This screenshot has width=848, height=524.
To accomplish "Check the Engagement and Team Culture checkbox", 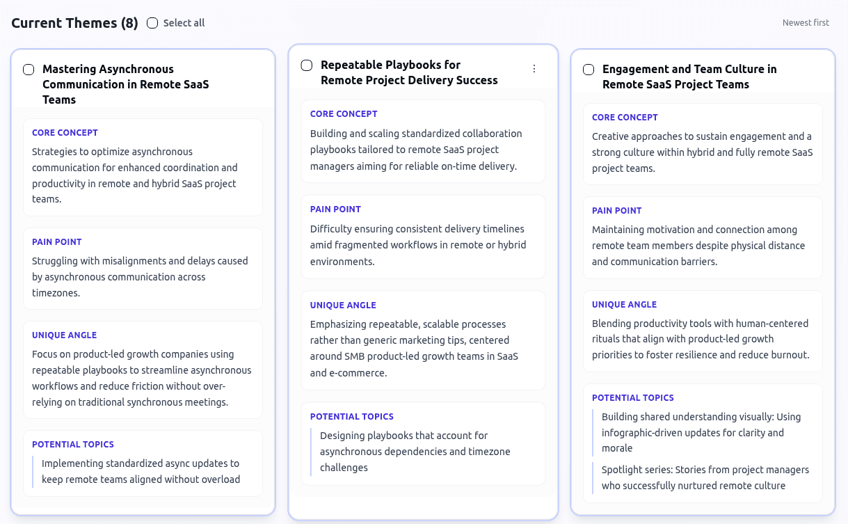I will (589, 70).
